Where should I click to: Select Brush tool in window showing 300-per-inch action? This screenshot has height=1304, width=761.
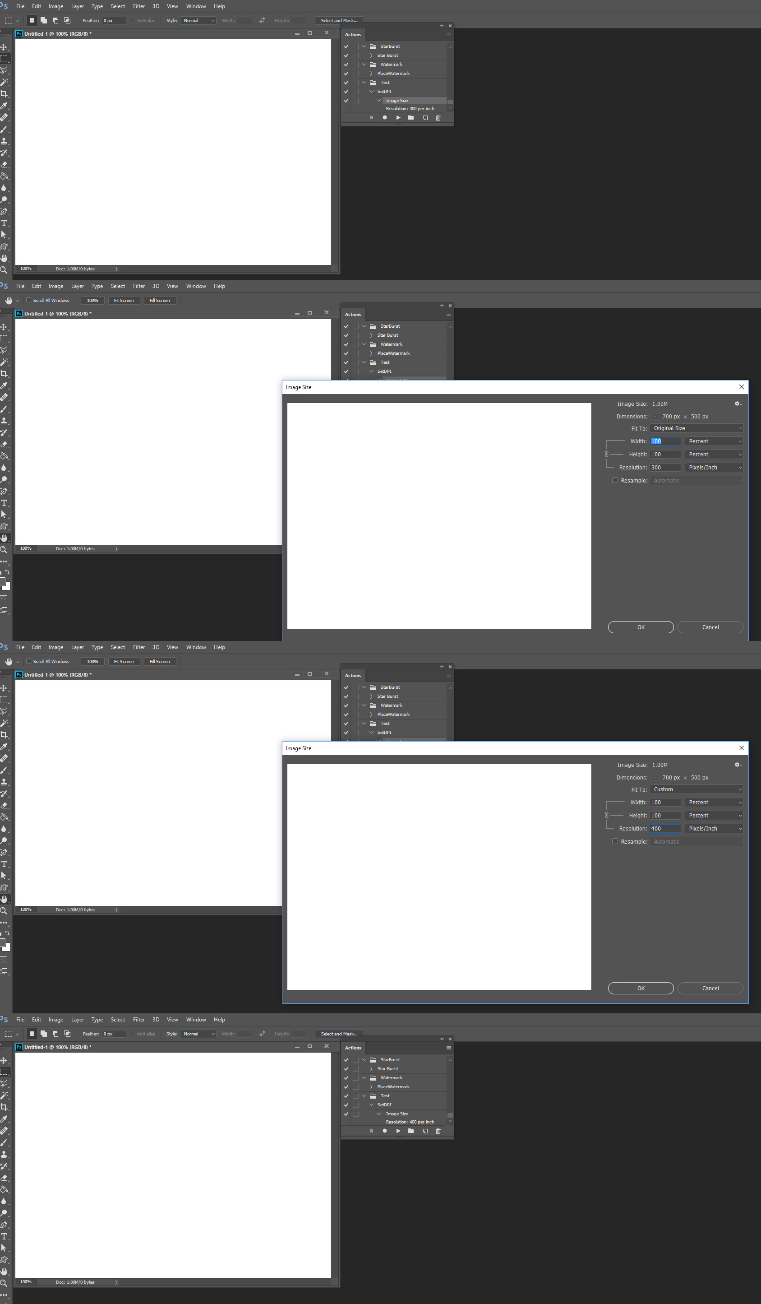4,129
